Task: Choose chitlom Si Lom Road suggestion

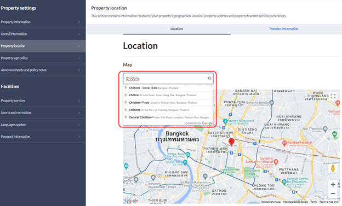Action: pos(168,95)
